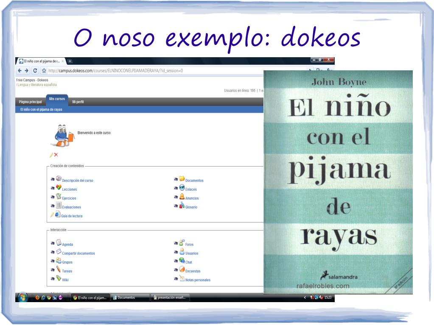Edit the welcome text with pencil icon
Screen dimensions: 434x325
coord(51,155)
